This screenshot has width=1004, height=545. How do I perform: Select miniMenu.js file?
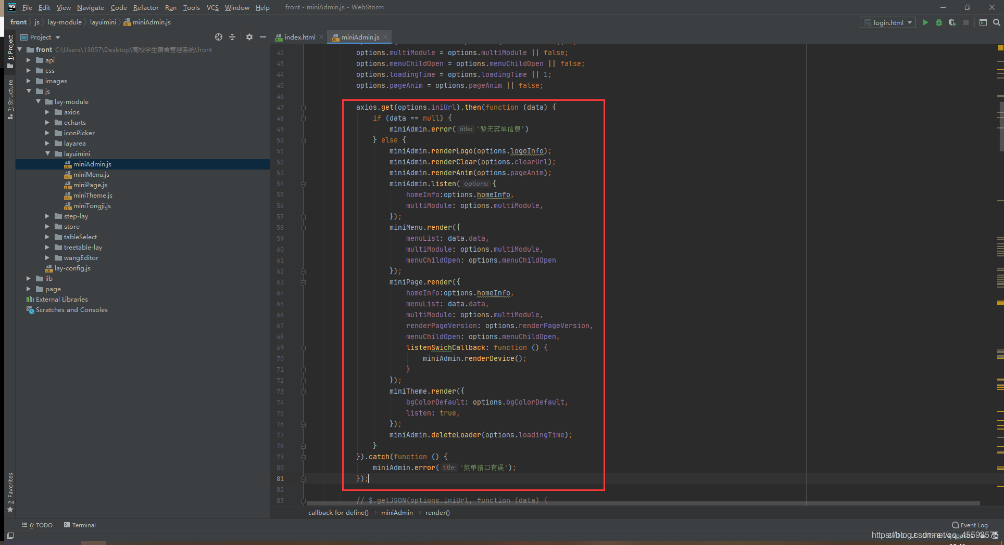91,174
